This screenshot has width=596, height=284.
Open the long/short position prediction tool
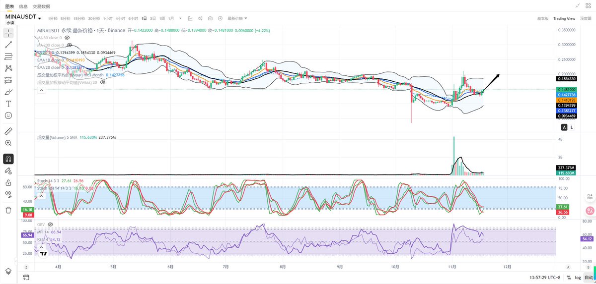(x=8, y=80)
